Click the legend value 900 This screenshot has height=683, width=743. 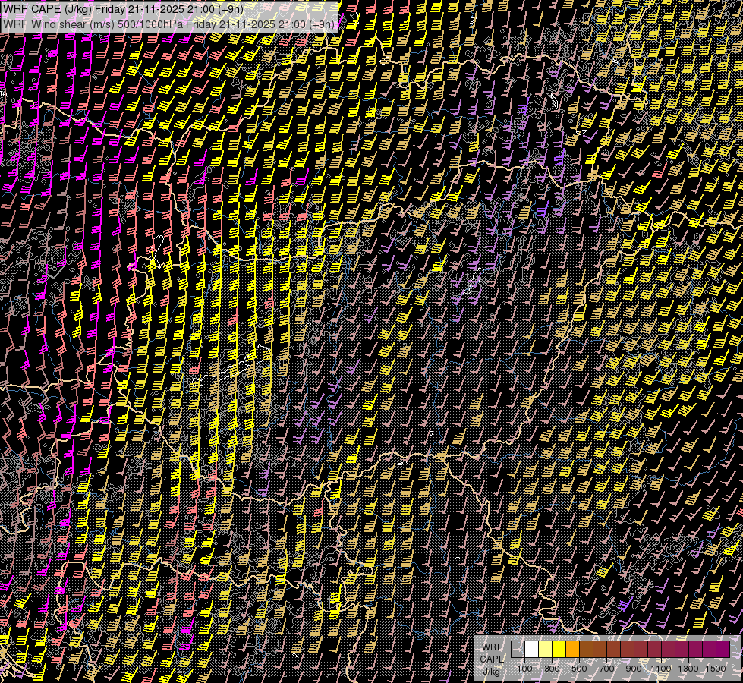click(634, 669)
